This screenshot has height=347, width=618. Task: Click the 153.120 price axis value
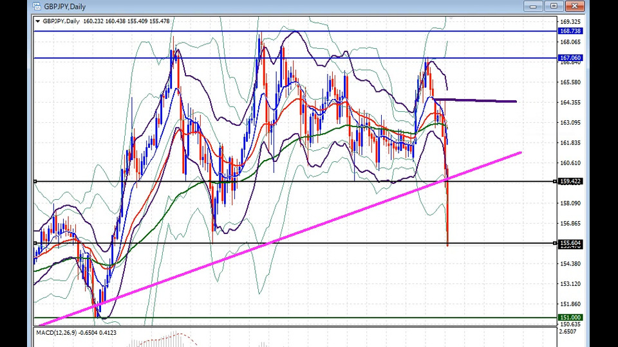coord(570,283)
